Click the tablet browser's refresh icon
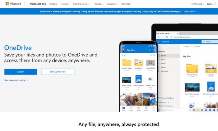Screen dimensions: 218x131 (167, 37)
